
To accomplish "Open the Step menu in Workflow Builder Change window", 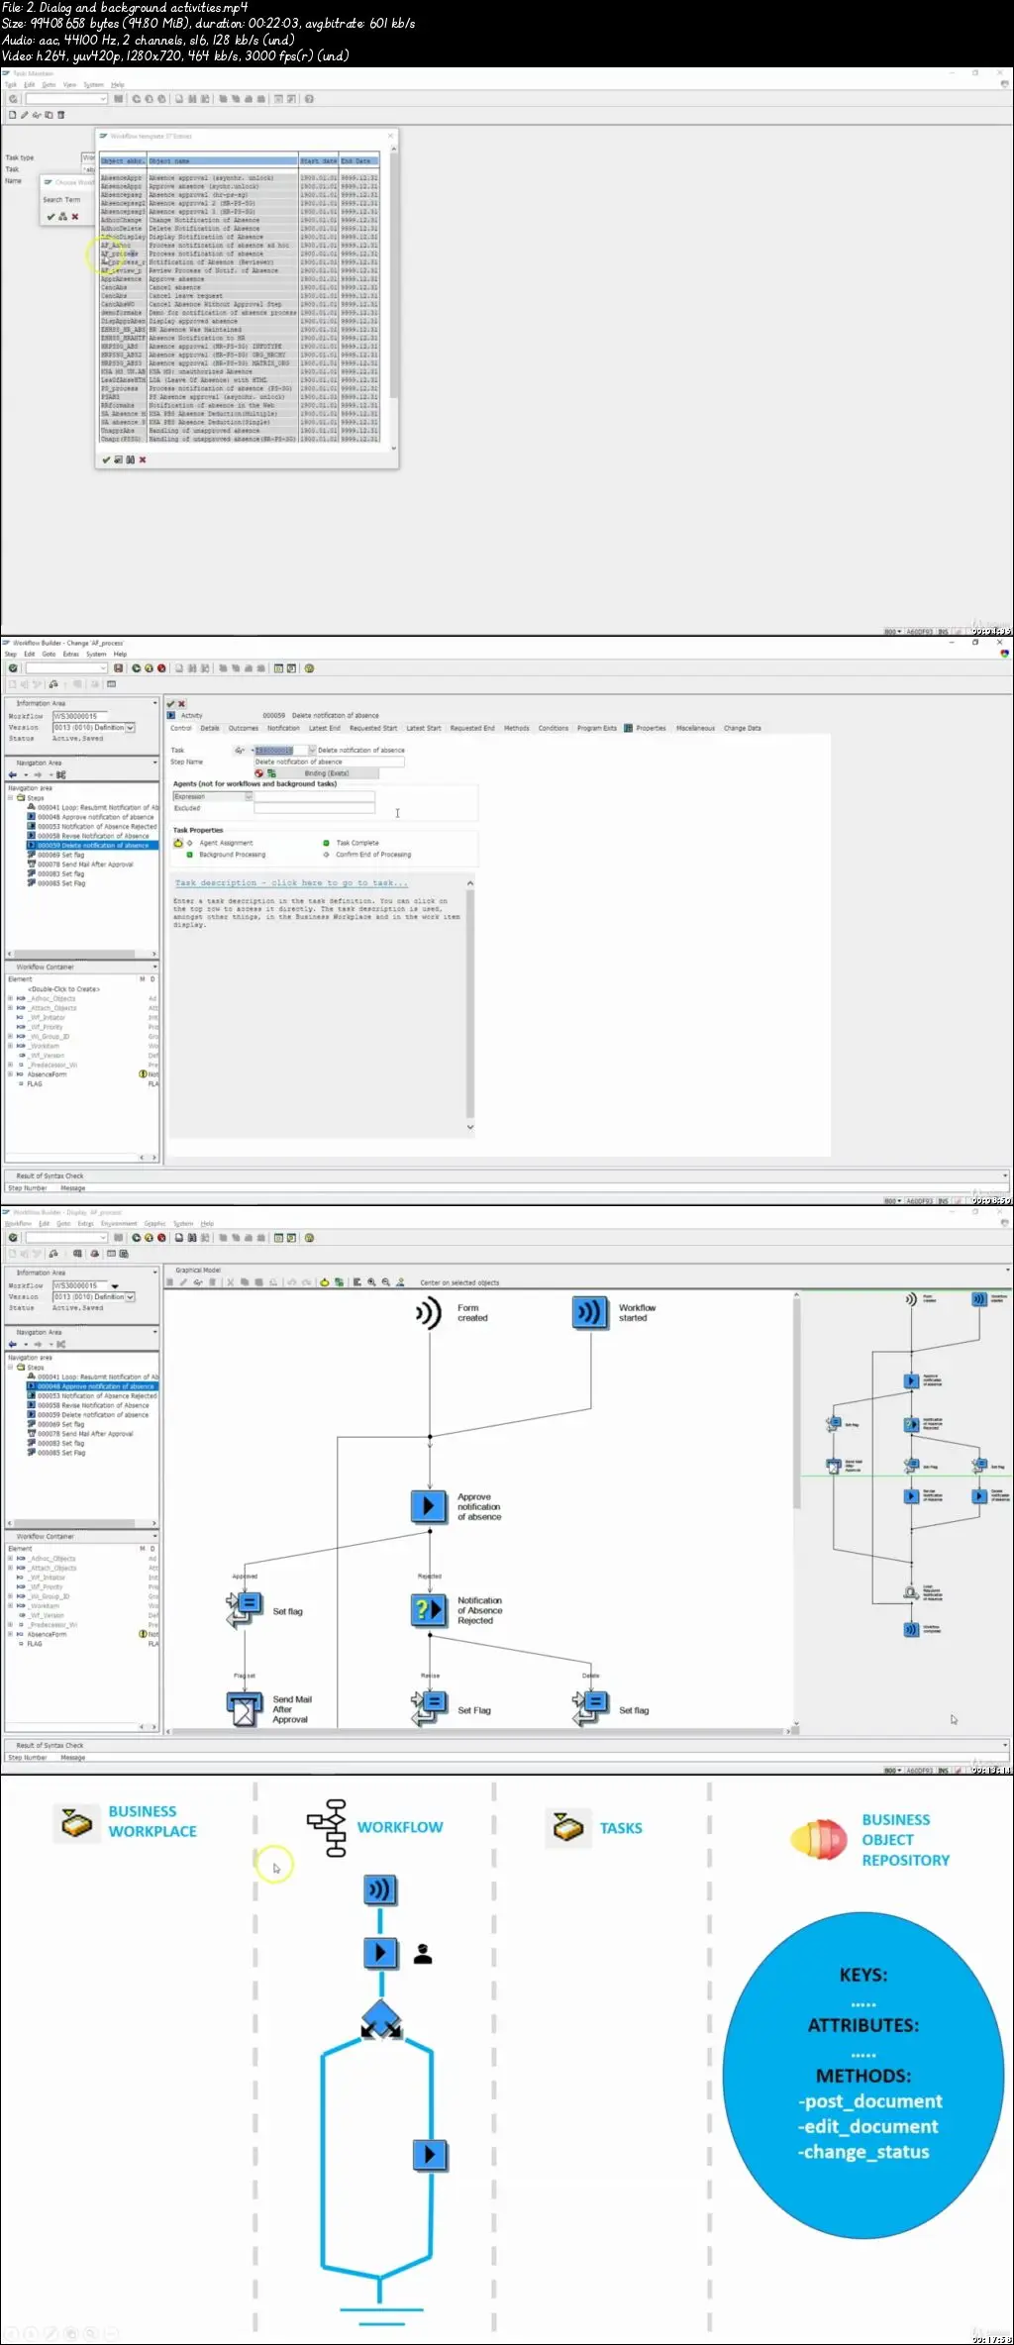I will [x=11, y=654].
